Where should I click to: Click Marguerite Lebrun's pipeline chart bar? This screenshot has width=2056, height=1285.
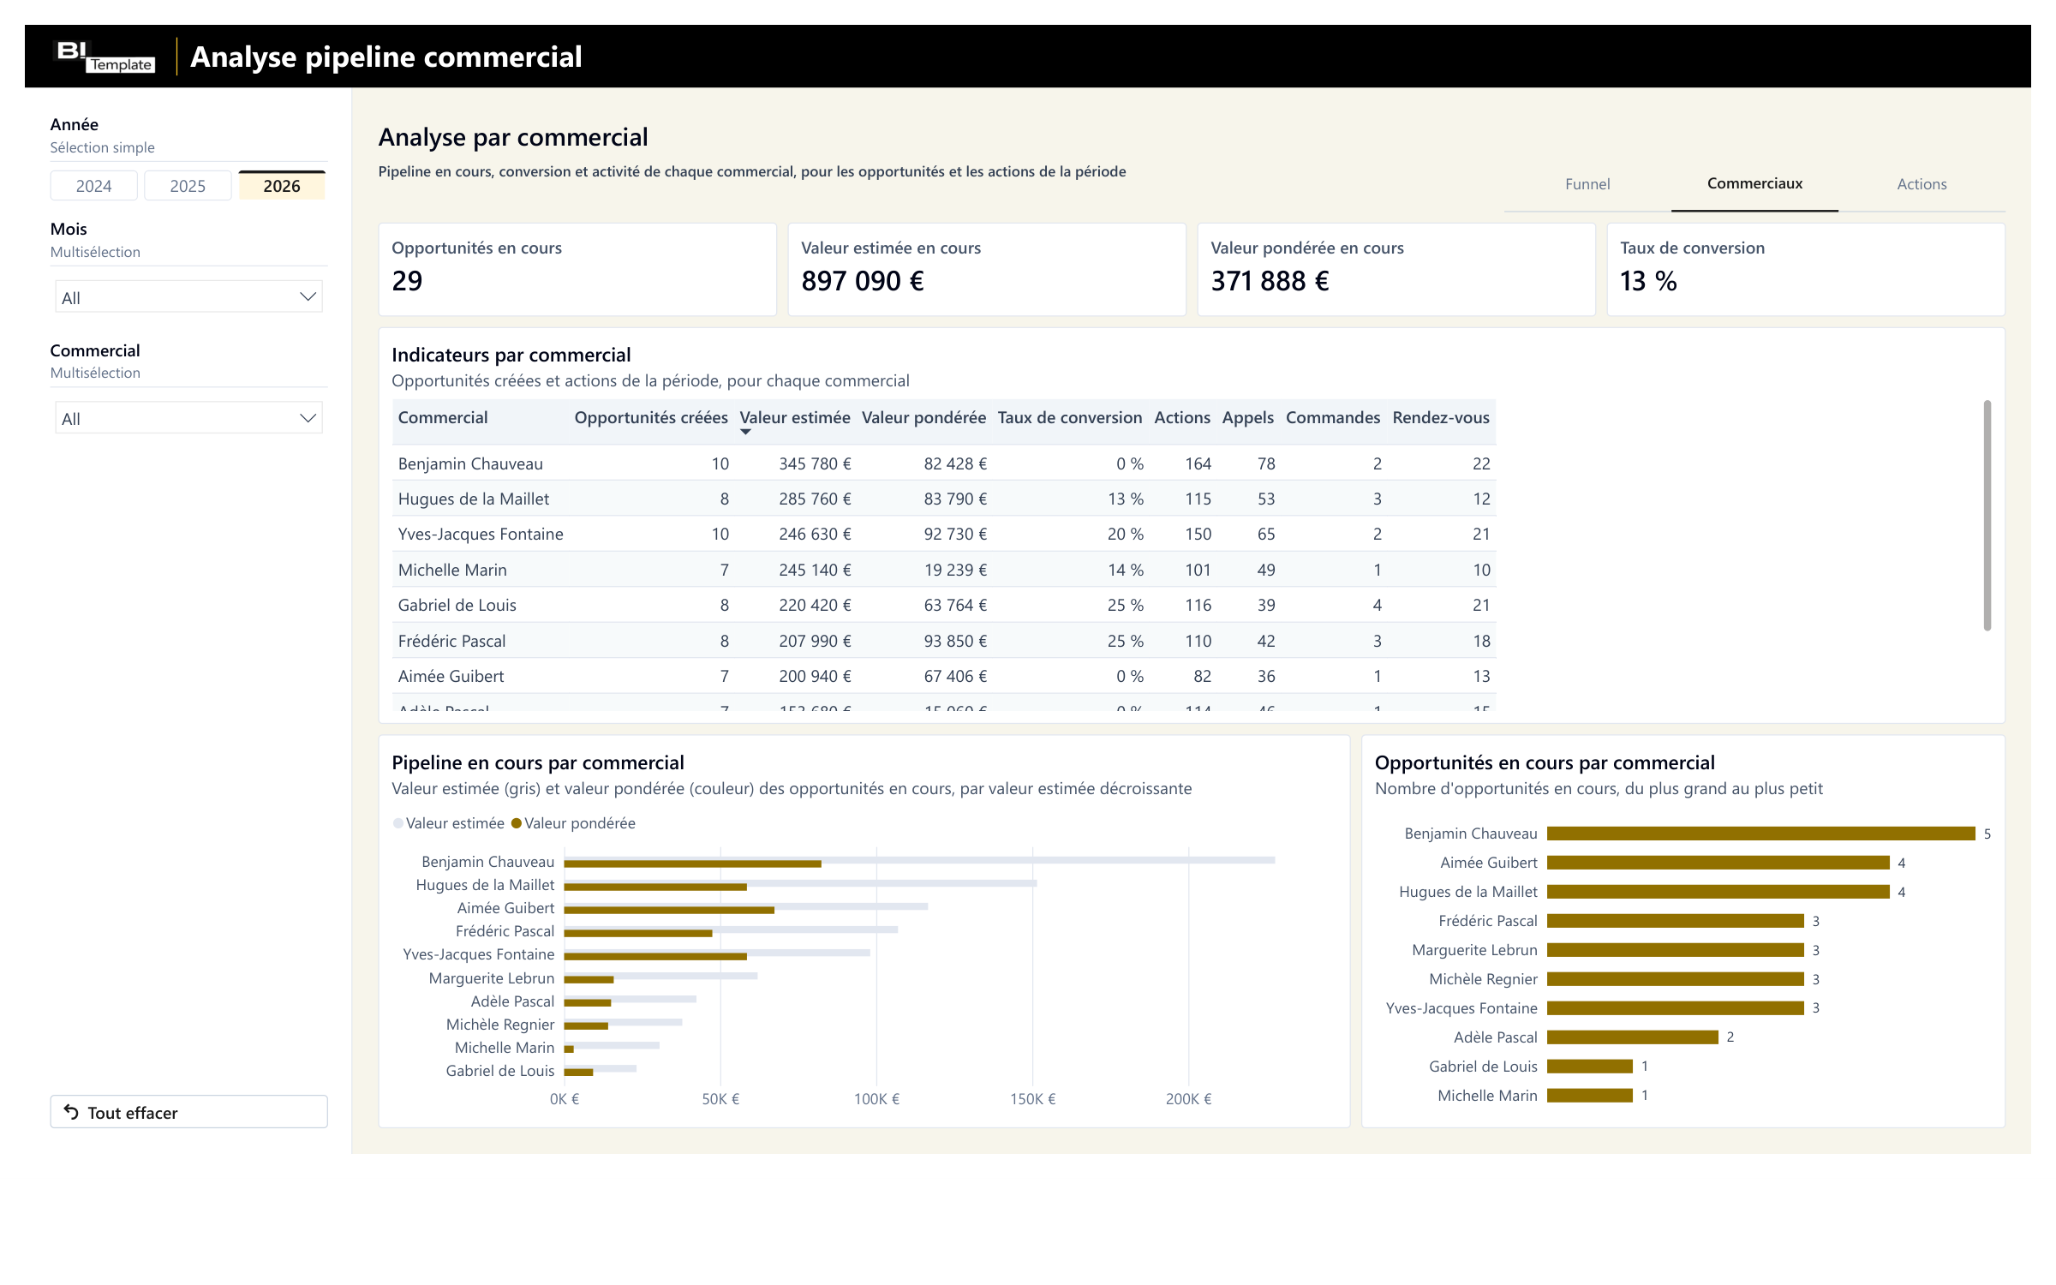click(x=660, y=977)
